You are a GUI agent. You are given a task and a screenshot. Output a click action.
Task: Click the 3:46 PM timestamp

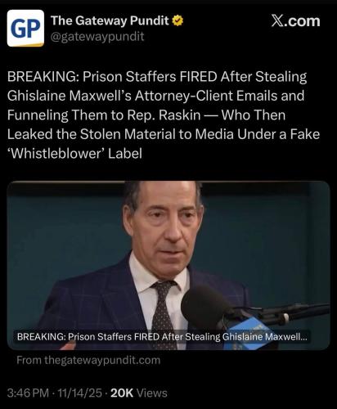coord(28,393)
